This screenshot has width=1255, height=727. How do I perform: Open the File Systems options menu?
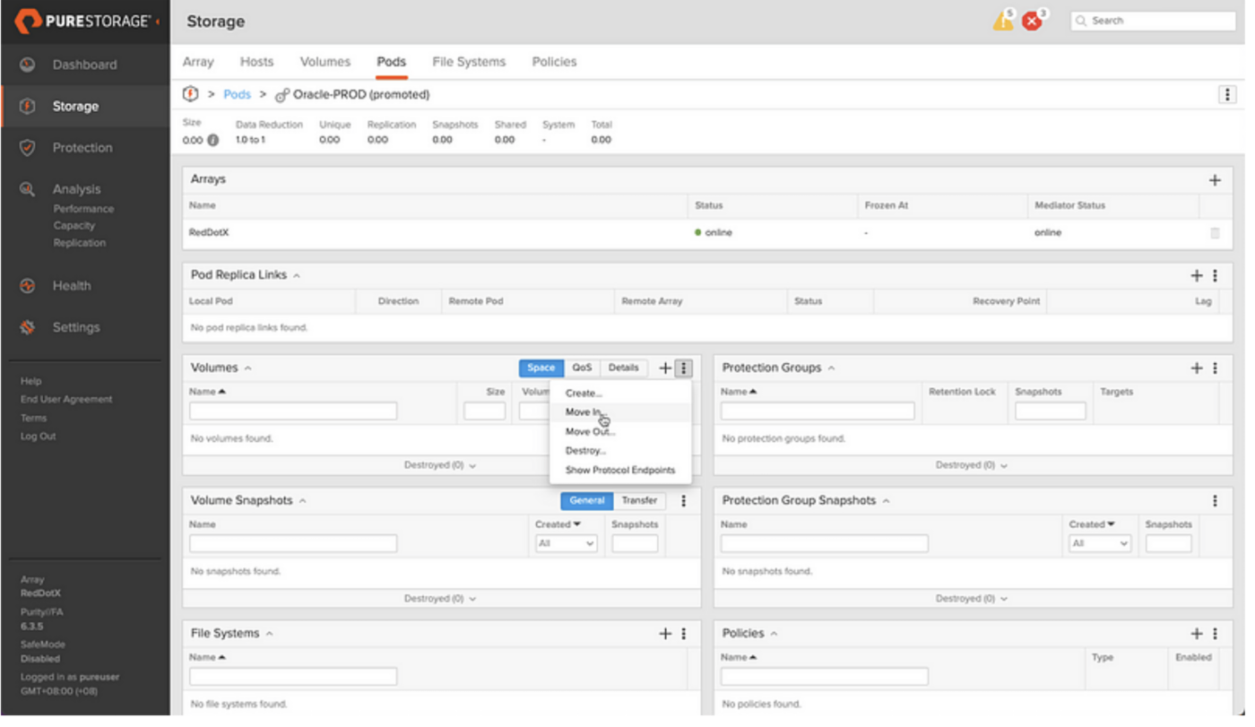tap(684, 634)
